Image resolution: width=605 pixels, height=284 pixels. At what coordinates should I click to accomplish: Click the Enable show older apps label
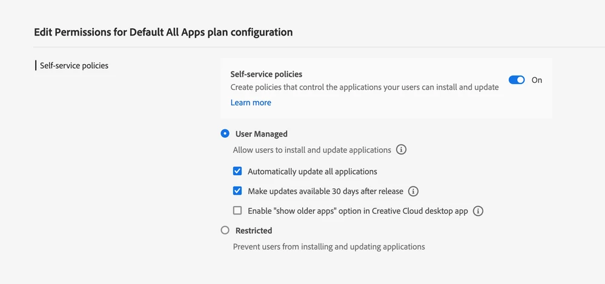358,211
